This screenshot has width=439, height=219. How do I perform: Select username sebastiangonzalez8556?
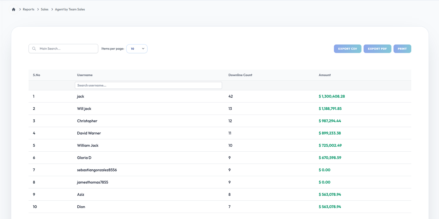(x=97, y=170)
